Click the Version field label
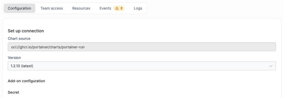 click(x=14, y=58)
